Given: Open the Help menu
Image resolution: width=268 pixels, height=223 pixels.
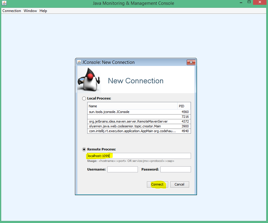Looking at the screenshot, I should (x=43, y=11).
